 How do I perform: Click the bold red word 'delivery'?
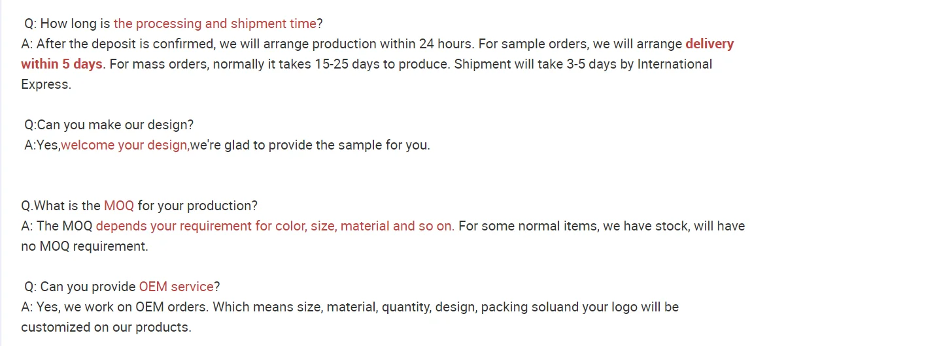tap(710, 44)
